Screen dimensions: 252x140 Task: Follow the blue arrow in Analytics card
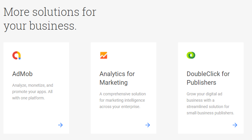click(148, 125)
